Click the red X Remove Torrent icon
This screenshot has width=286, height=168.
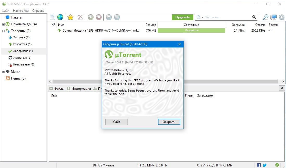pyautogui.click(x=81, y=17)
